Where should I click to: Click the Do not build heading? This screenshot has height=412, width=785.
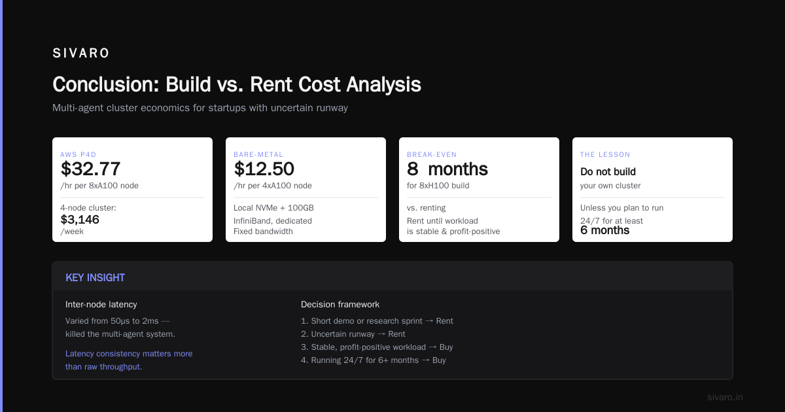coord(608,171)
